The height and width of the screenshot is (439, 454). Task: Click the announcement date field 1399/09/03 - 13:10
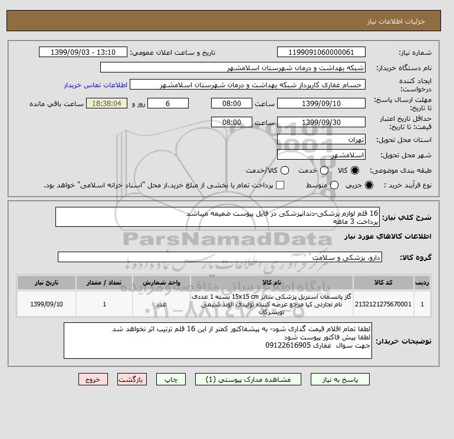[x=83, y=52]
